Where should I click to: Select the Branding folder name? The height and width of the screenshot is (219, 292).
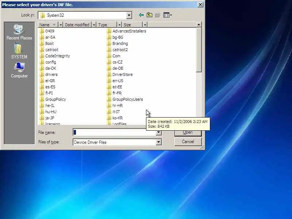pyautogui.click(x=120, y=43)
